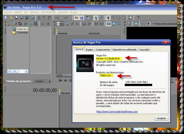
Task: Click the Import Media lightning bolt icon
Action: 9,24
